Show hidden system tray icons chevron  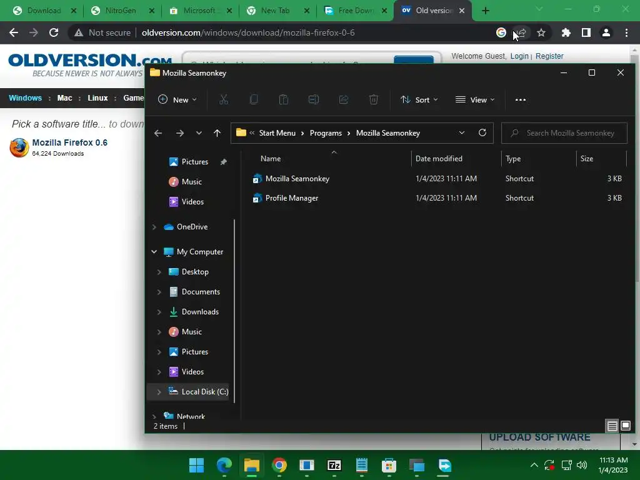coord(534,465)
